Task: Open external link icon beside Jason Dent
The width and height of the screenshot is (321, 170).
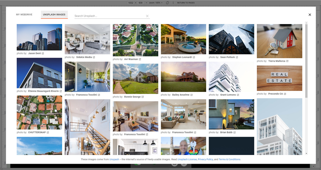Action: click(x=43, y=54)
